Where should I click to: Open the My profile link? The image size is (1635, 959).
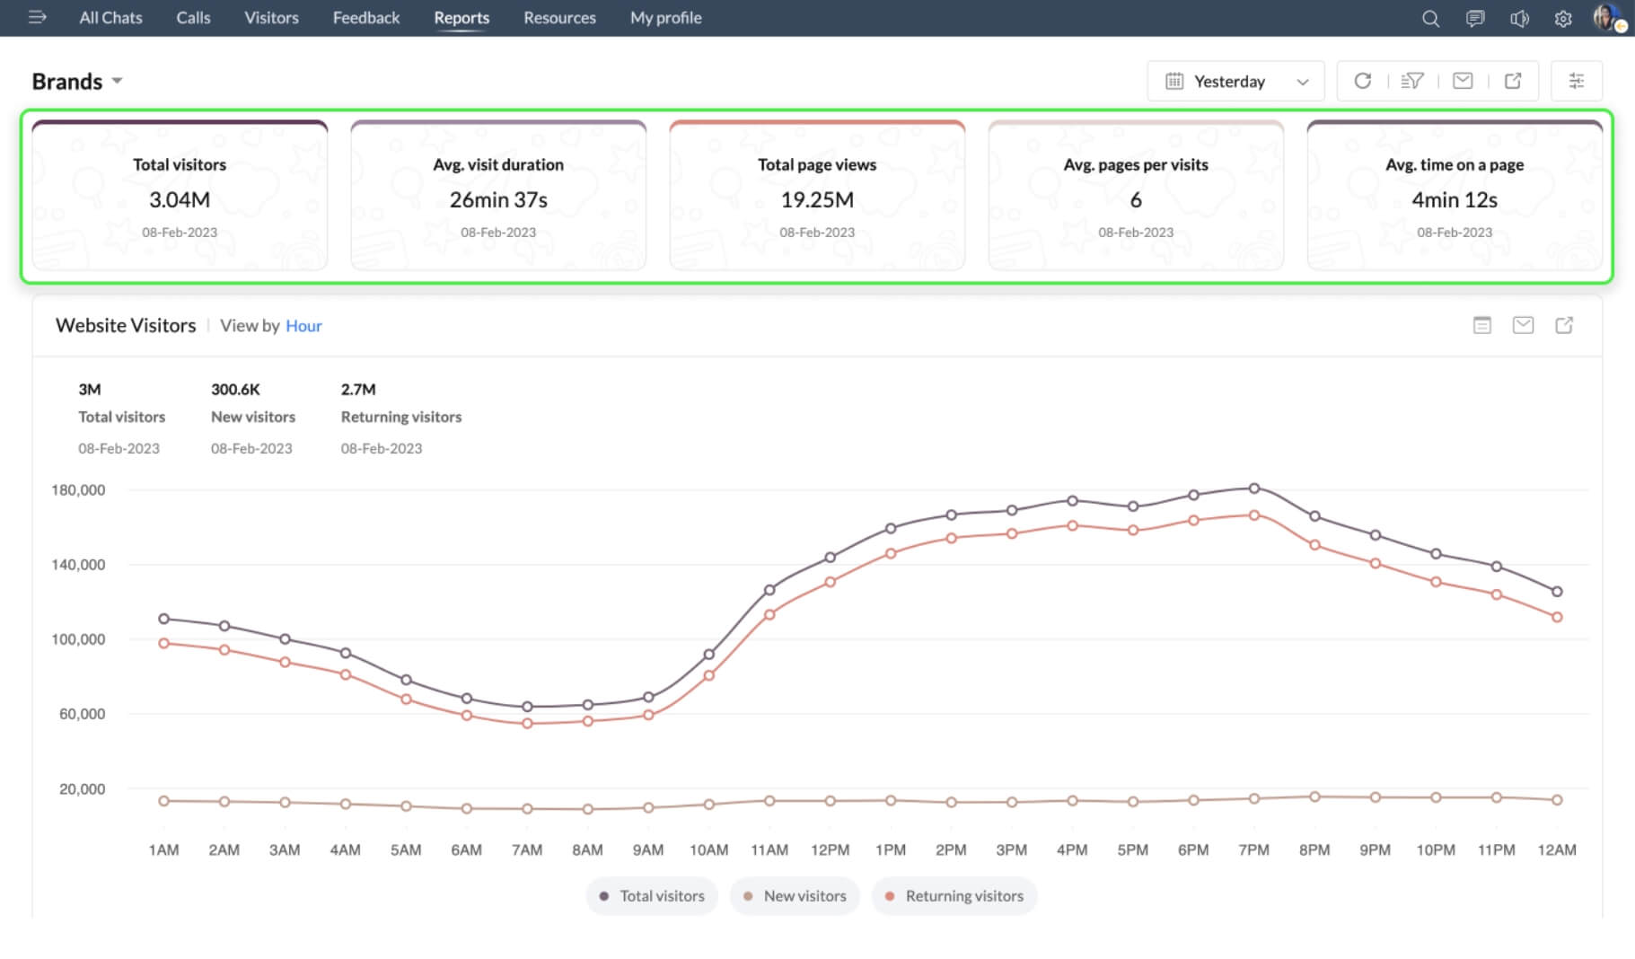[665, 18]
